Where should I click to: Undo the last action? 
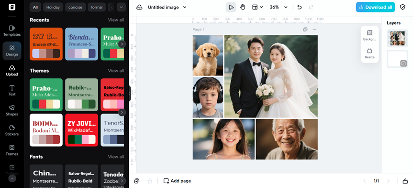coord(300,7)
